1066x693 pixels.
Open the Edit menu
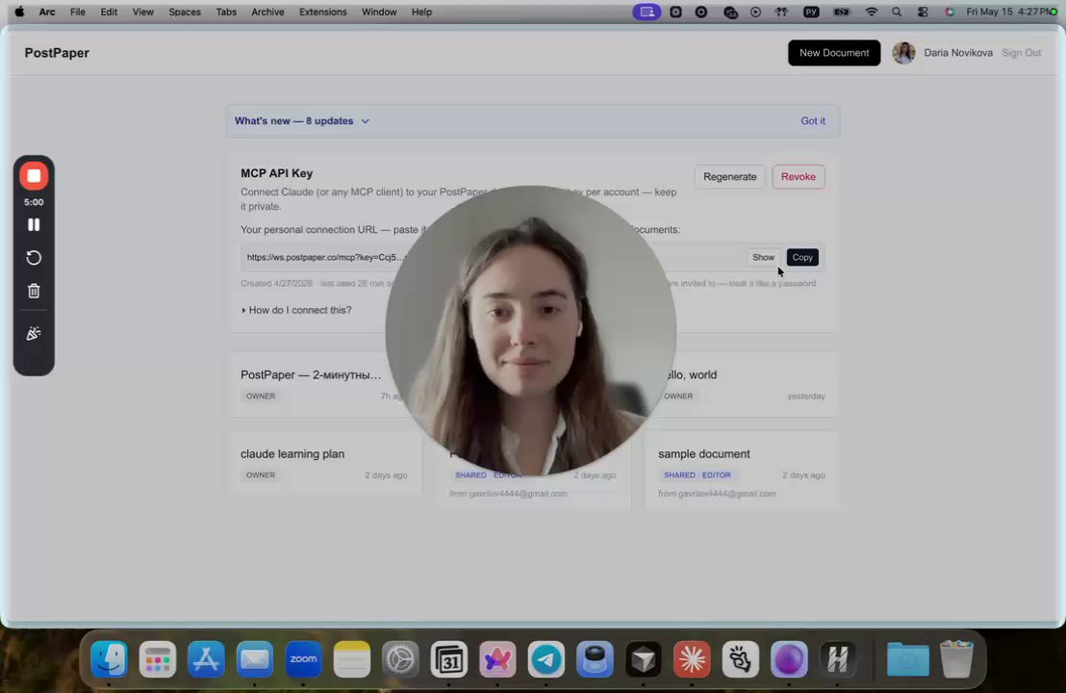109,12
